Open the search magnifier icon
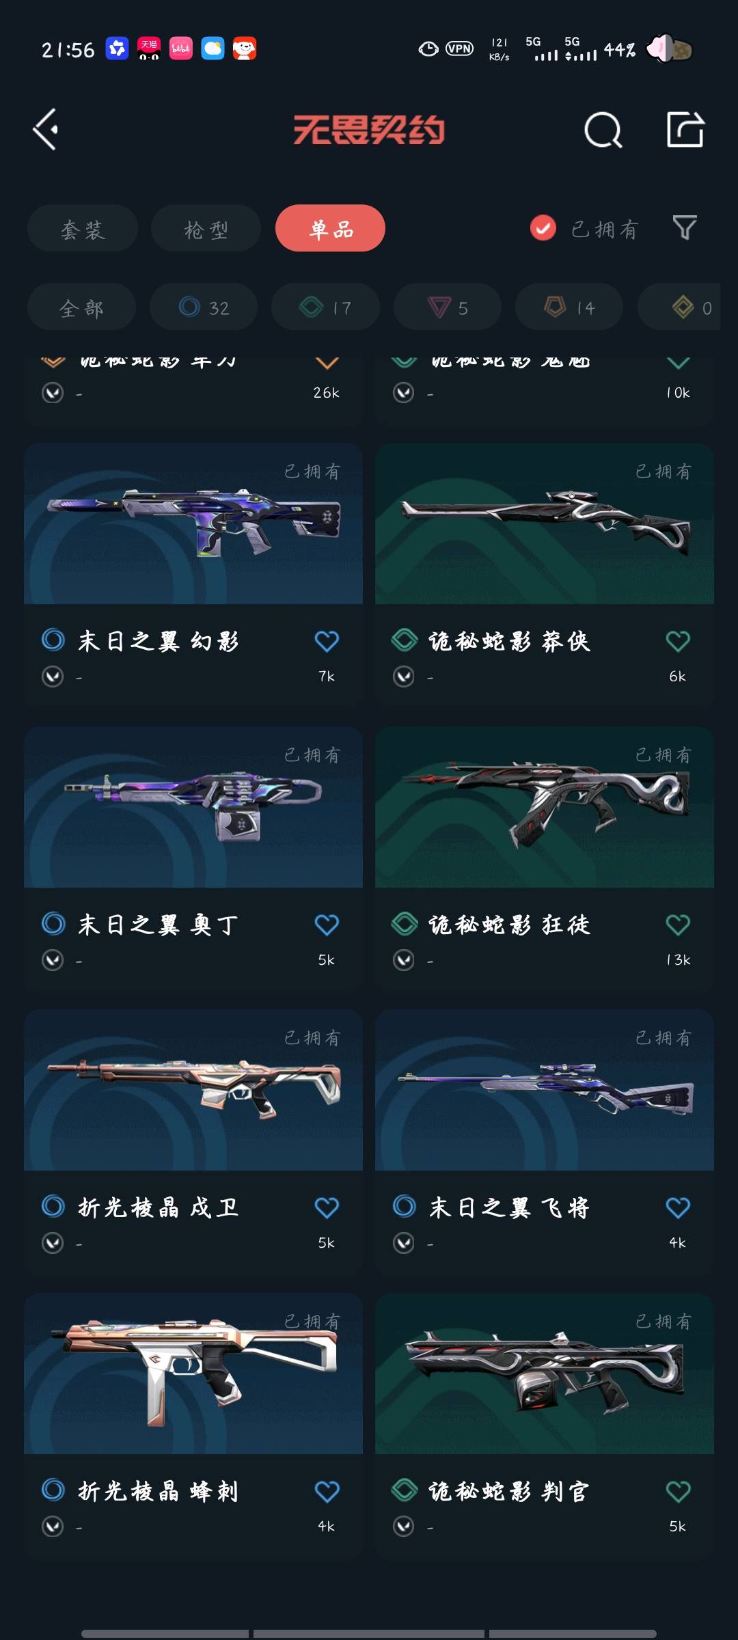 [x=603, y=130]
